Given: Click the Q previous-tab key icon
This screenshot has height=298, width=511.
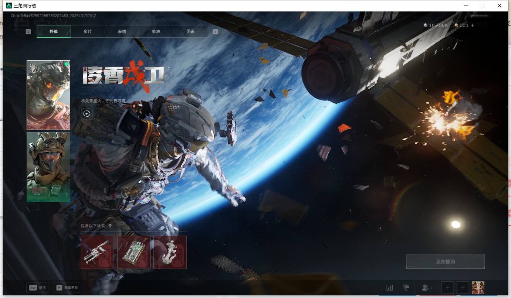Looking at the screenshot, I should [28, 32].
